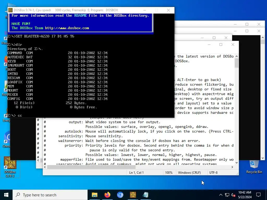This screenshot has height=200, width=267.
Task: Click the Notepad horizontal scrollbar thumb
Action: 91,167
